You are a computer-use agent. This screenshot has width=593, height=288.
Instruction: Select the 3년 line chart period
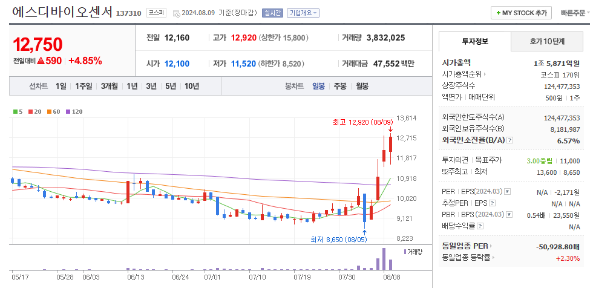pyautogui.click(x=151, y=86)
